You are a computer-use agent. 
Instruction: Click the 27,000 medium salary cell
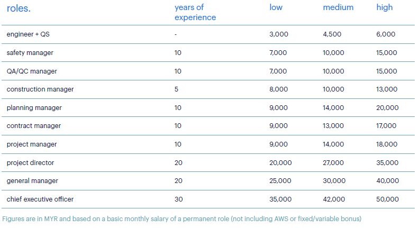click(334, 162)
